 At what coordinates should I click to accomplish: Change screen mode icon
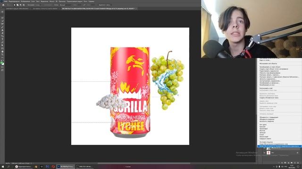2,70
